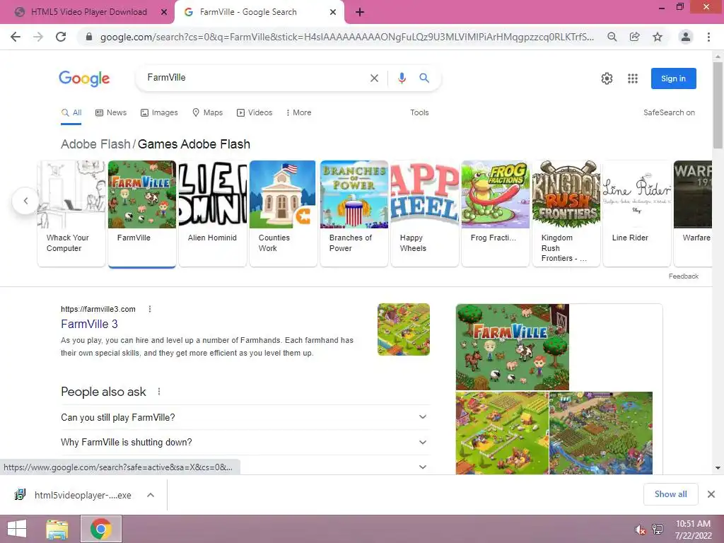Select the Happy Wheels game card
724x543 pixels.
click(425, 214)
